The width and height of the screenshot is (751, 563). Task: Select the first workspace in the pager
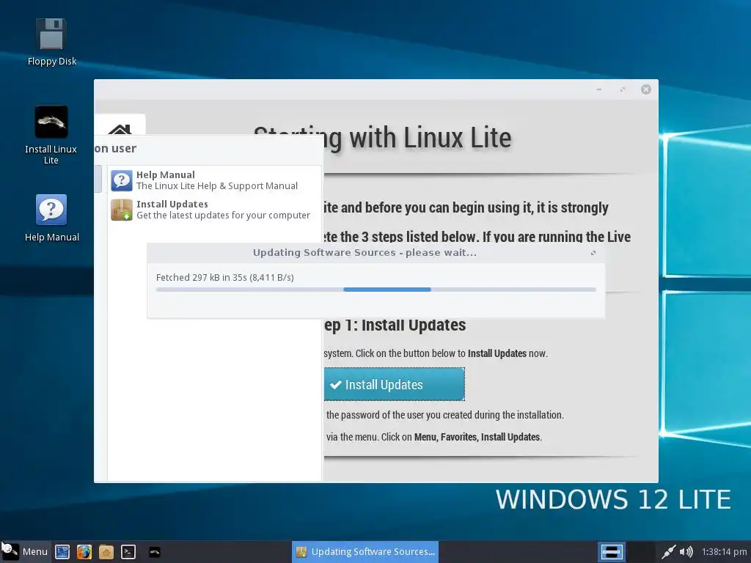click(x=612, y=552)
